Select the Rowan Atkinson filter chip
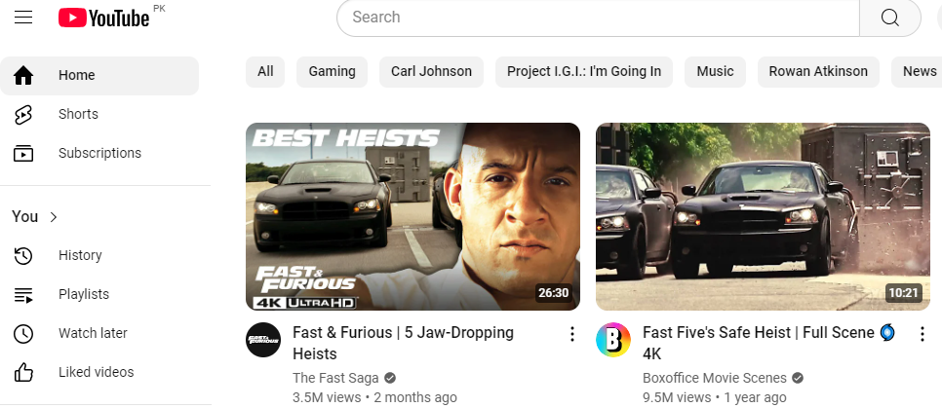Image resolution: width=942 pixels, height=408 pixels. pos(818,72)
